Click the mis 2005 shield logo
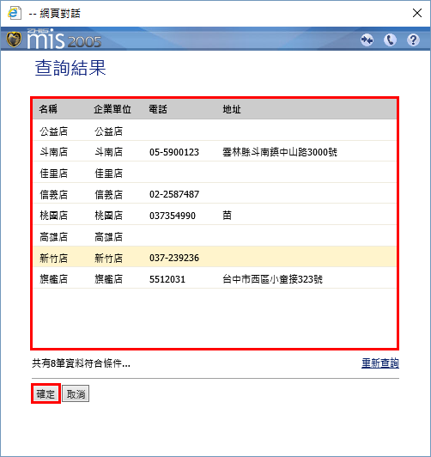Image resolution: width=431 pixels, height=457 pixels. (x=14, y=40)
